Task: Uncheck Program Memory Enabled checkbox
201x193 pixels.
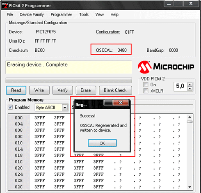Action: click(x=10, y=107)
